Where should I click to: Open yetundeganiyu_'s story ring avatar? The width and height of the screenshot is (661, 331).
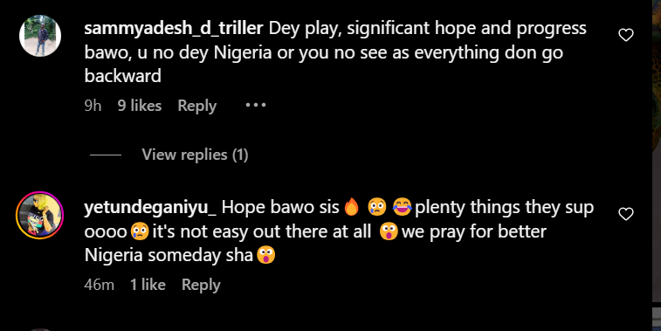[x=39, y=215]
